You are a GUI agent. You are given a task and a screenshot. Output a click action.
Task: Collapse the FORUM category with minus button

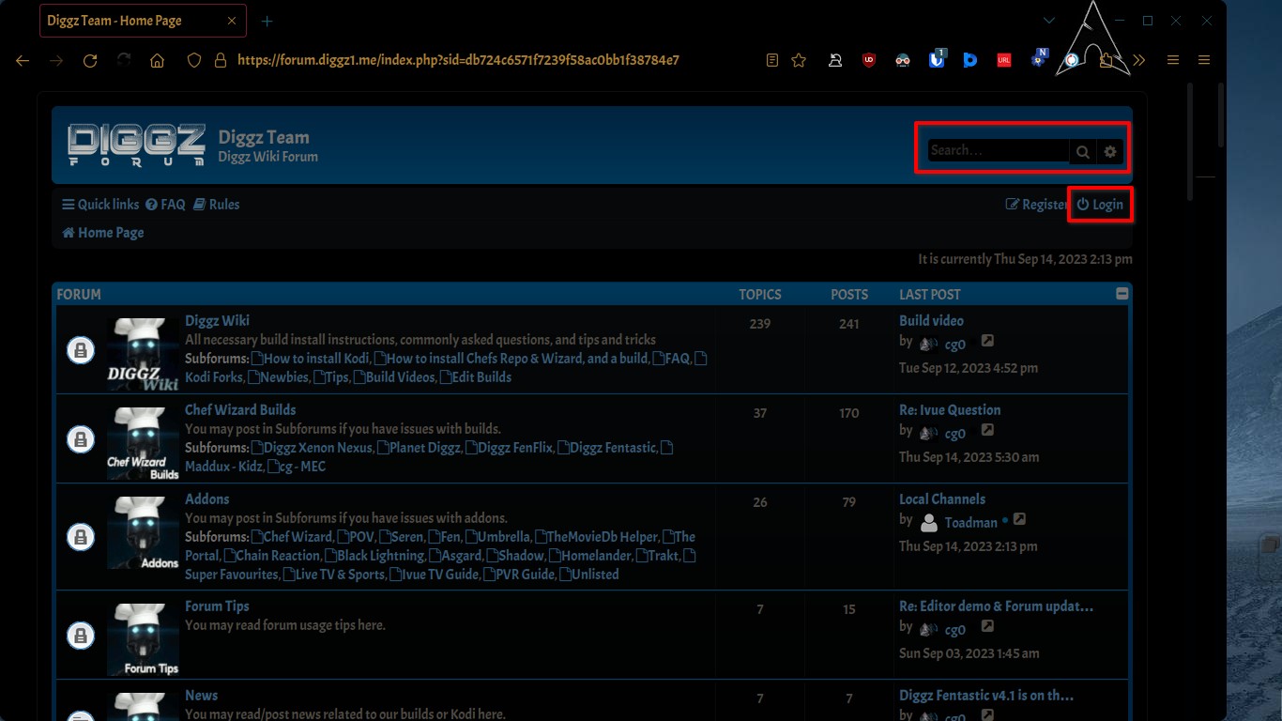1122,294
